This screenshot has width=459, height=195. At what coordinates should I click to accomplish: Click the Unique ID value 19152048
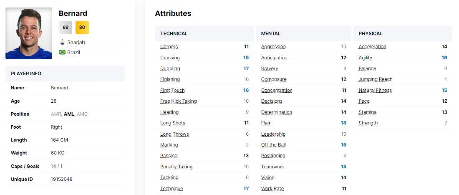[x=62, y=179]
